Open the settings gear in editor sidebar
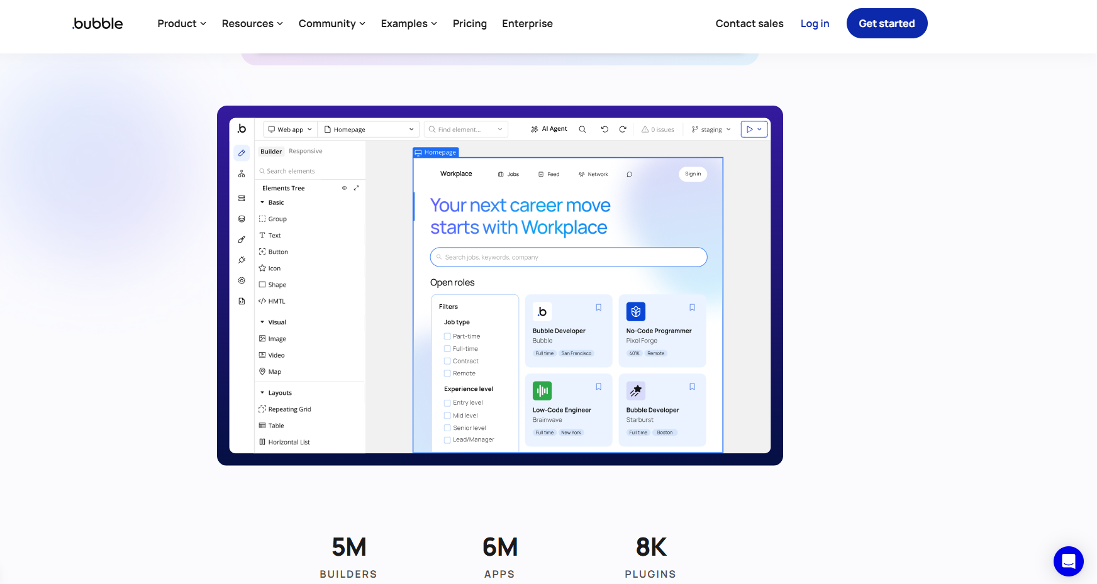This screenshot has width=1097, height=584. coord(242,280)
